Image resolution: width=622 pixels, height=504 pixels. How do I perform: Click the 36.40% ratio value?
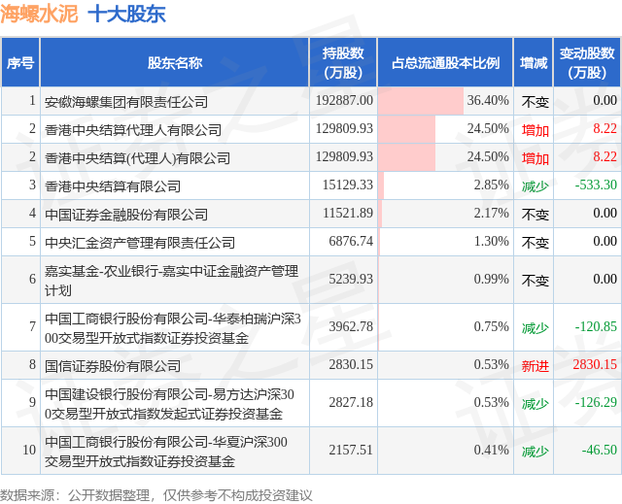(x=488, y=100)
